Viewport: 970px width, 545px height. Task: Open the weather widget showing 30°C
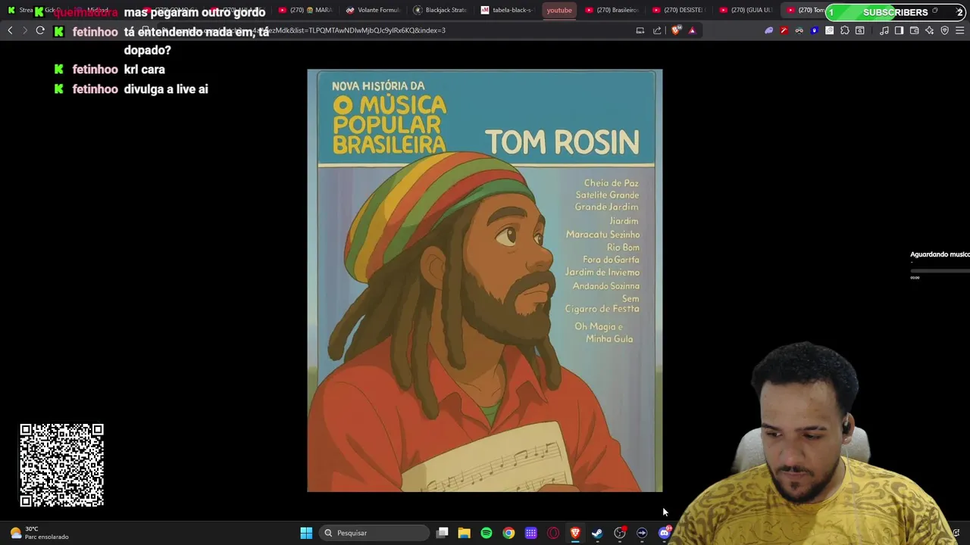pyautogui.click(x=39, y=533)
